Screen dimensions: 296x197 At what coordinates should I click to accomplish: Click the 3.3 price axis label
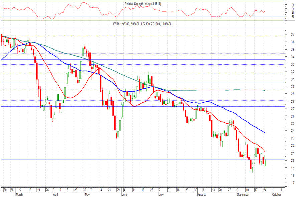click(x=293, y=64)
